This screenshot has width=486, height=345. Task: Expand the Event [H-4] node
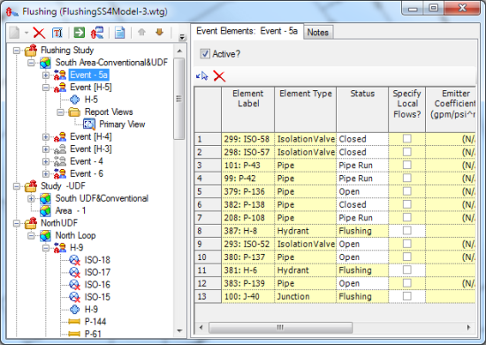46,137
